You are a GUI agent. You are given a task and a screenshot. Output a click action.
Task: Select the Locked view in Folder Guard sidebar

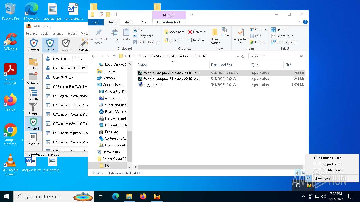[33, 63]
